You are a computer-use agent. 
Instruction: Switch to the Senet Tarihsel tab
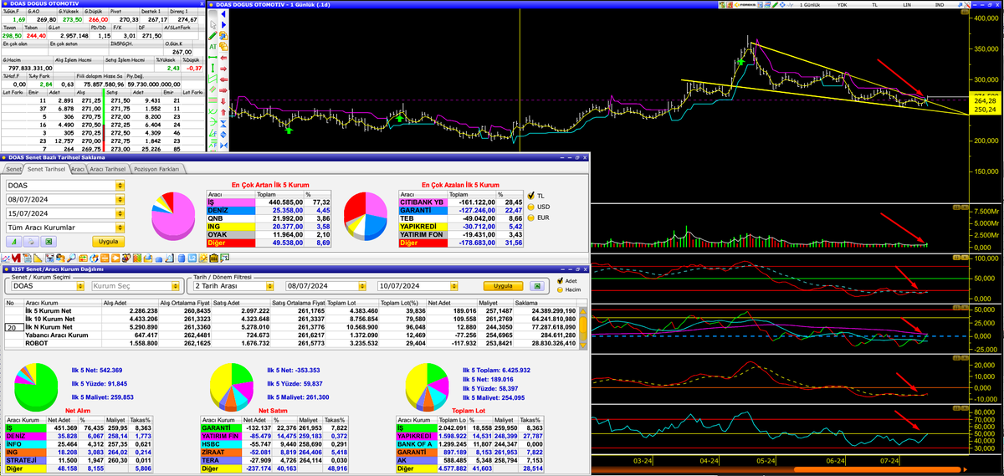(x=47, y=169)
